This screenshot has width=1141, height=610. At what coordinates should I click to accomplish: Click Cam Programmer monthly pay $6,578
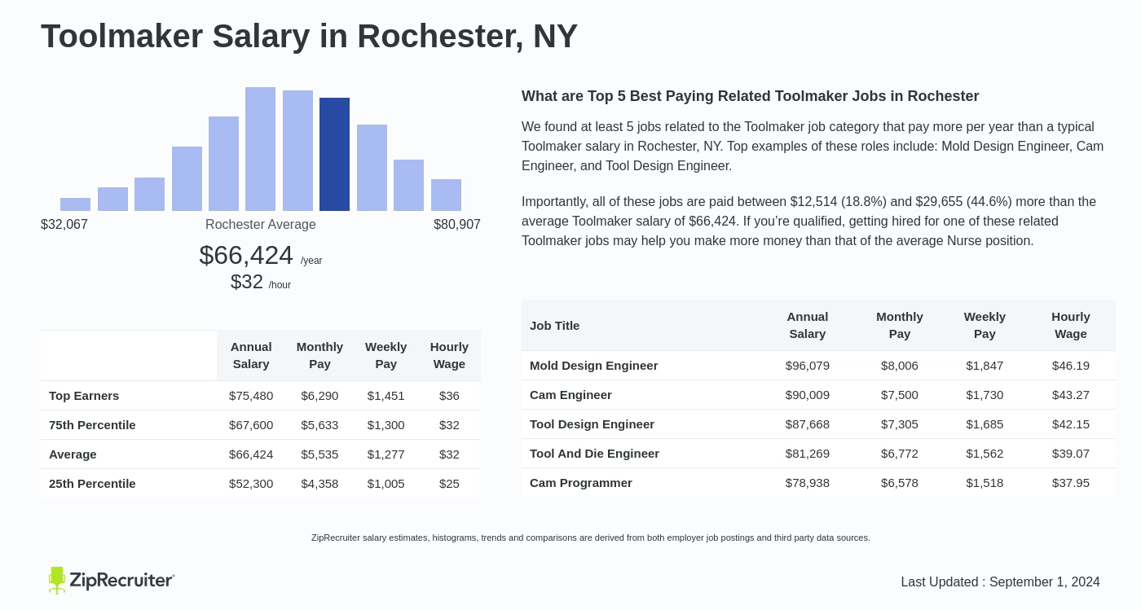point(900,483)
